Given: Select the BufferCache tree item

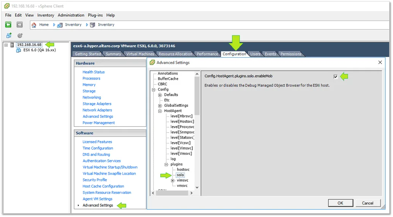Looking at the screenshot, I should 168,79.
